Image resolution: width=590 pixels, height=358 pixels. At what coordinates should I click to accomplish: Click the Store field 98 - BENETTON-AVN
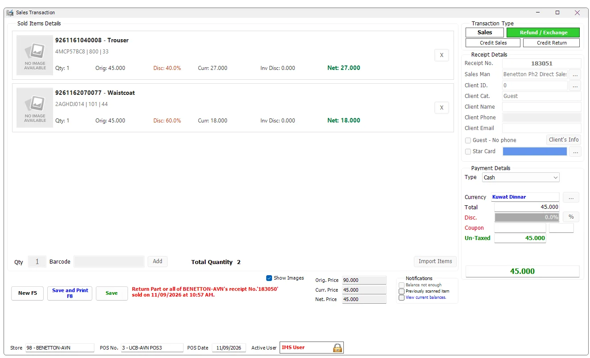tap(60, 348)
